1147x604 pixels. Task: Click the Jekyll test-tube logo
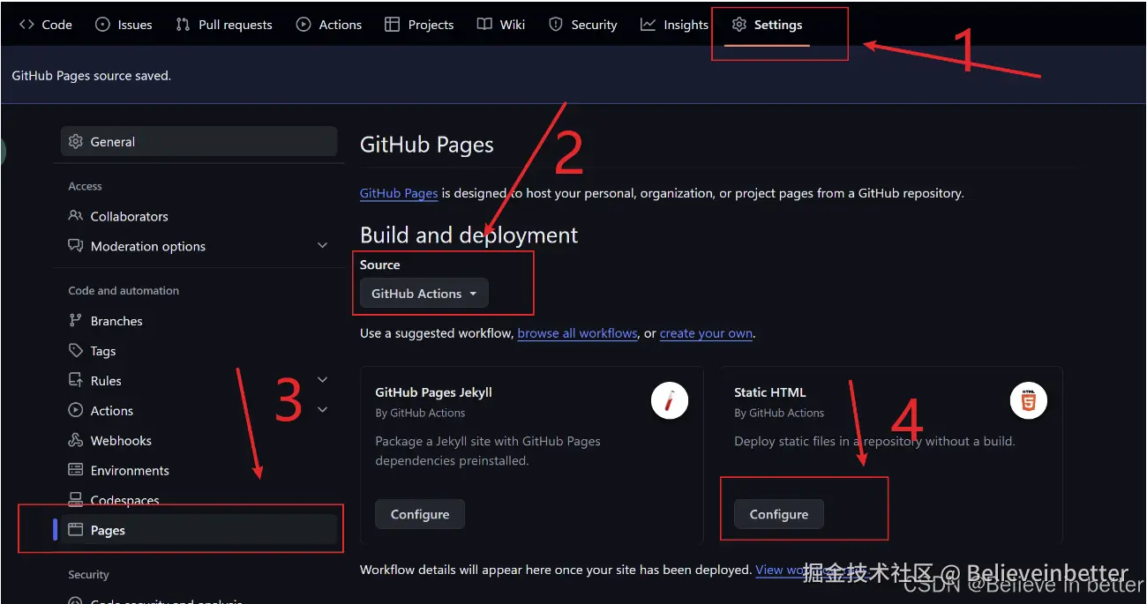(670, 402)
